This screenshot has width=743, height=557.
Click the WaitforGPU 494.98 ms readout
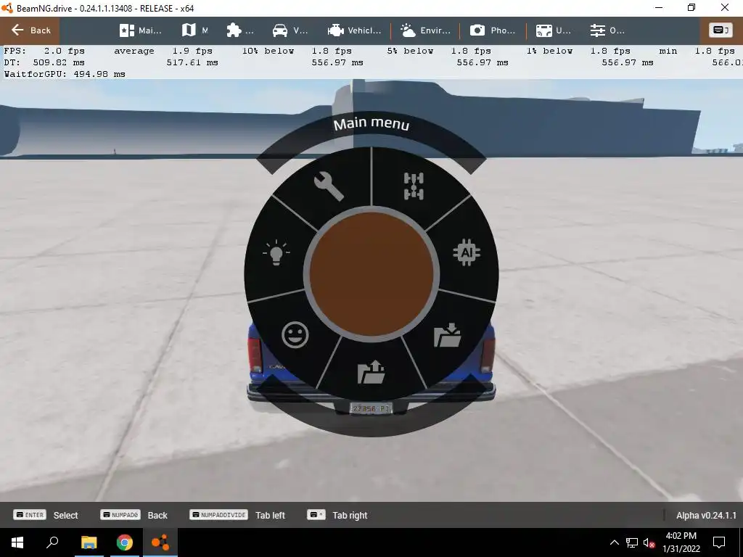[65, 74]
